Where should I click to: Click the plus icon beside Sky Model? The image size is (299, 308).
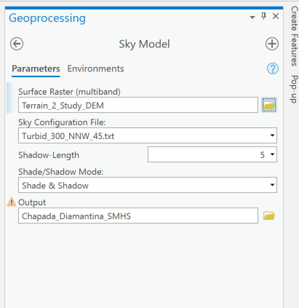[x=272, y=44]
